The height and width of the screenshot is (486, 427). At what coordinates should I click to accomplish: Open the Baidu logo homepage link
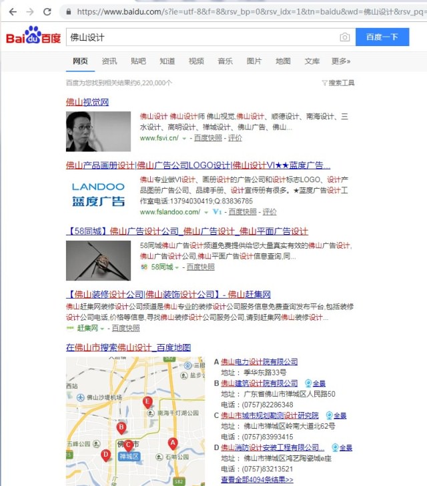click(x=33, y=35)
